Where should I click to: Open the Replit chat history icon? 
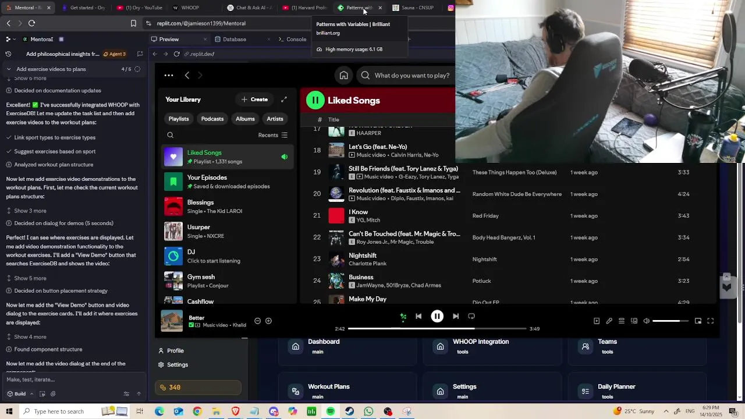pos(8,54)
